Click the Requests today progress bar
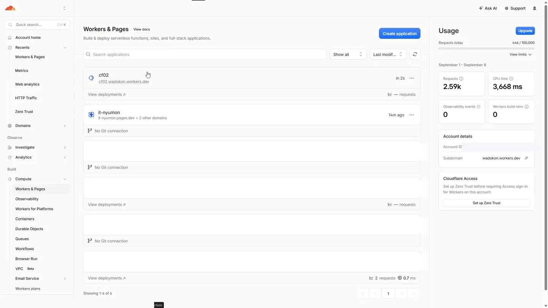This screenshot has width=548, height=308. point(486,48)
